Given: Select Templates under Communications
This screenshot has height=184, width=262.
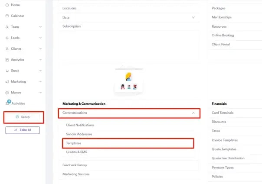Looking at the screenshot, I should coord(73,143).
